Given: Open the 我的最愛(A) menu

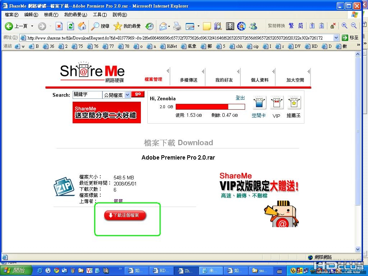Looking at the screenshot, I should 75,15.
